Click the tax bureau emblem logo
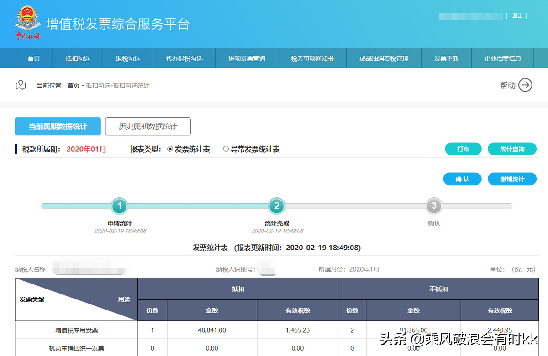 pyautogui.click(x=27, y=21)
